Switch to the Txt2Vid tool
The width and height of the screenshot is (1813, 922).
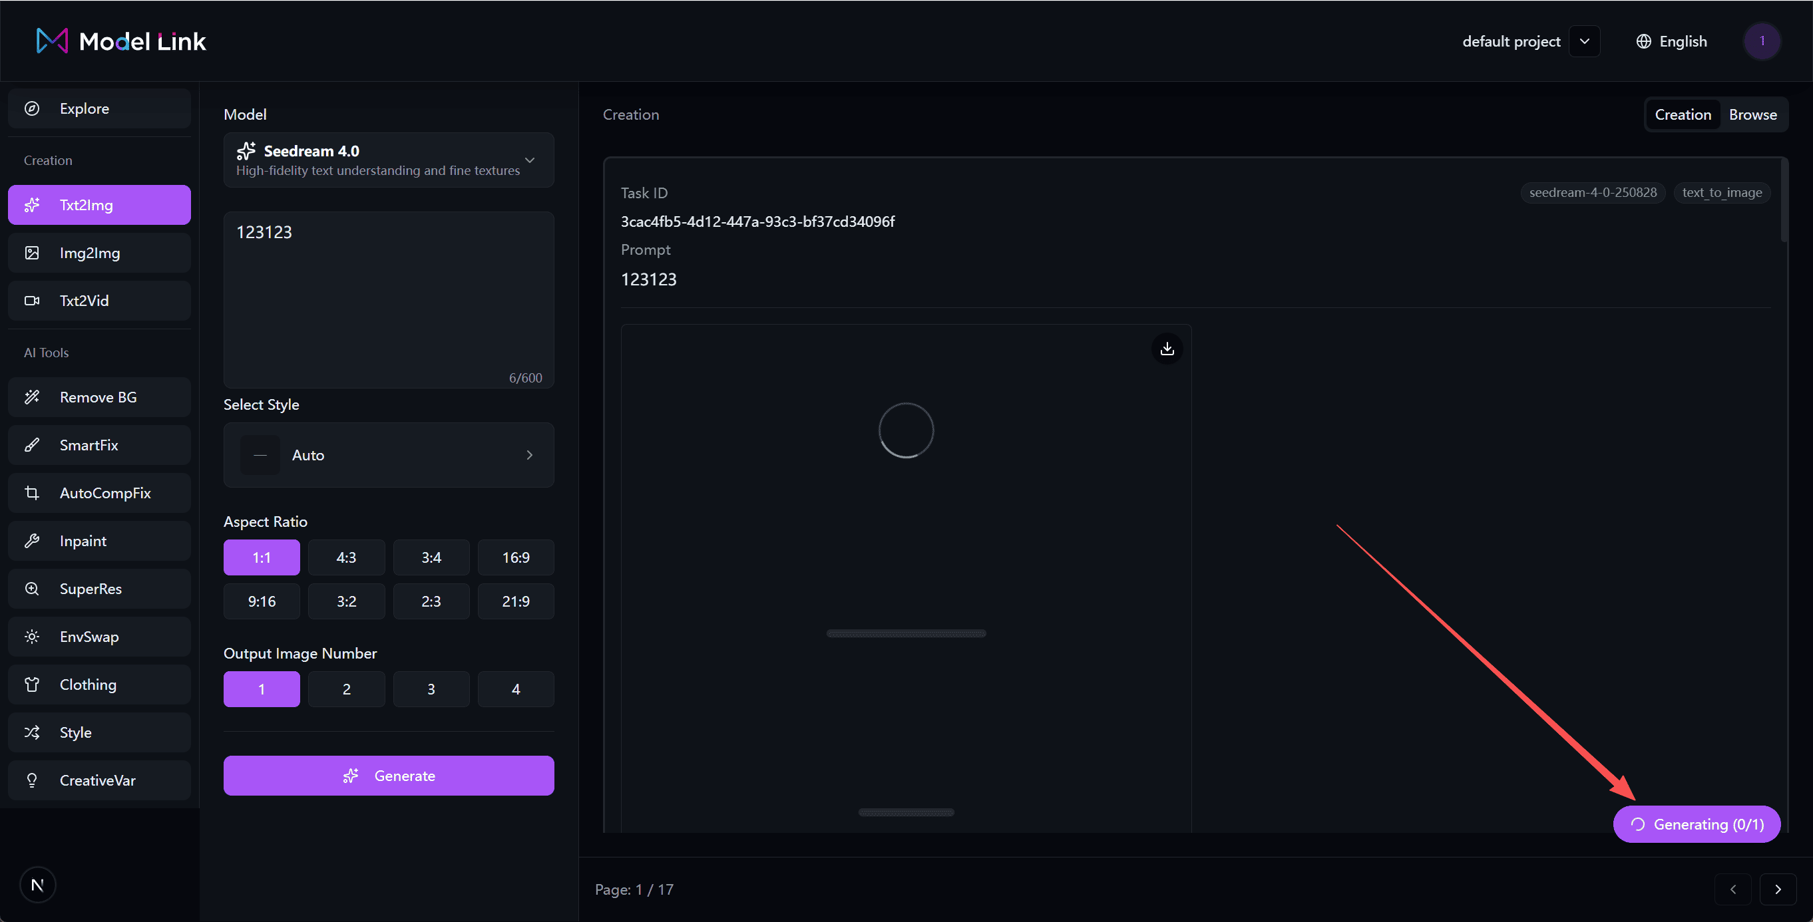(99, 300)
